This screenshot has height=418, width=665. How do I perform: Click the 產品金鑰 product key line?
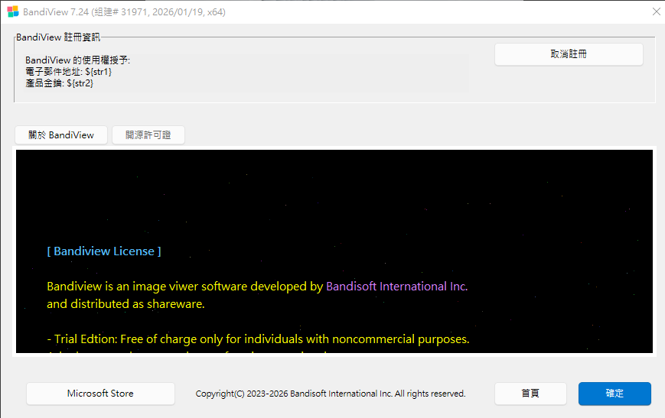60,83
